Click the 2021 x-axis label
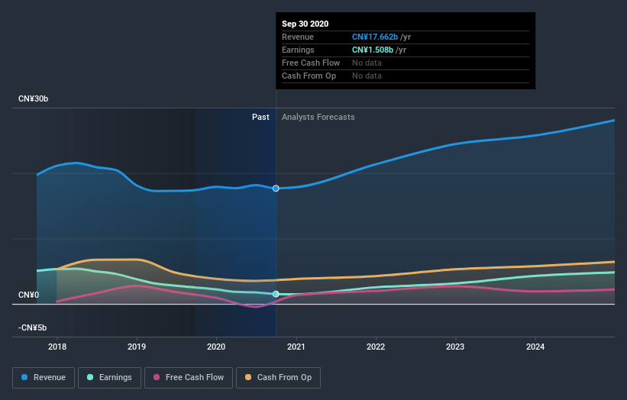Viewport: 627px width, 400px height. click(x=296, y=347)
